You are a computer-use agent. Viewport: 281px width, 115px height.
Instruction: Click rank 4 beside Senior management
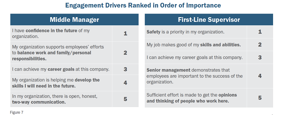(260, 76)
